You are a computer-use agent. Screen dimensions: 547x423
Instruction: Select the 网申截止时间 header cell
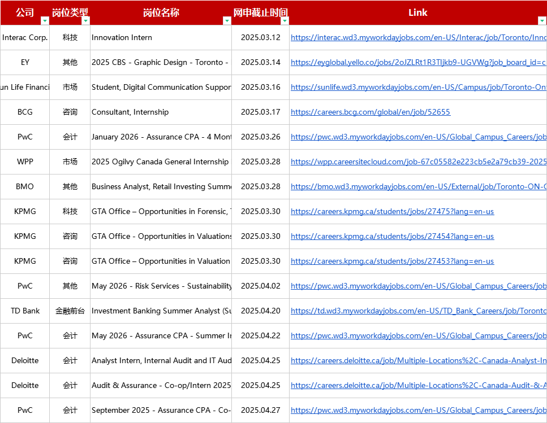tap(260, 12)
